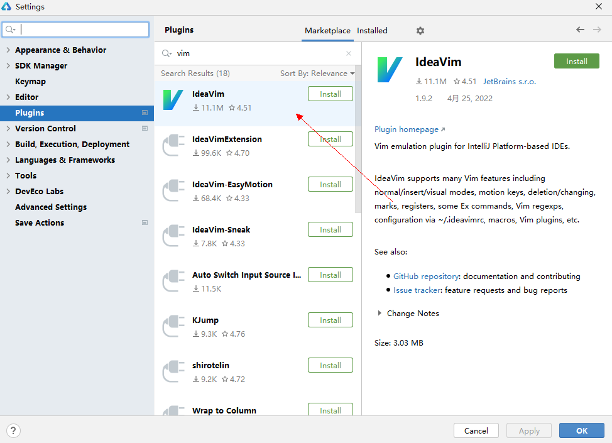
Task: Click the green Install button in details
Action: [x=576, y=61]
